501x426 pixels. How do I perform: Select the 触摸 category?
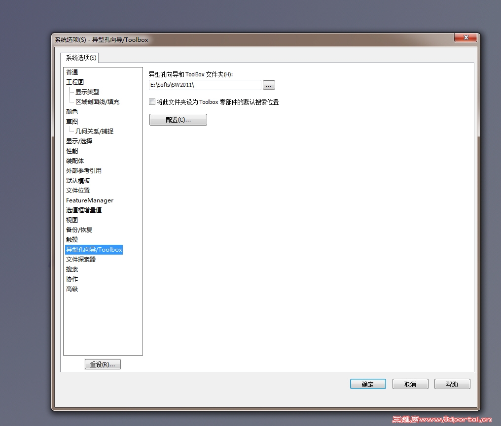(72, 240)
